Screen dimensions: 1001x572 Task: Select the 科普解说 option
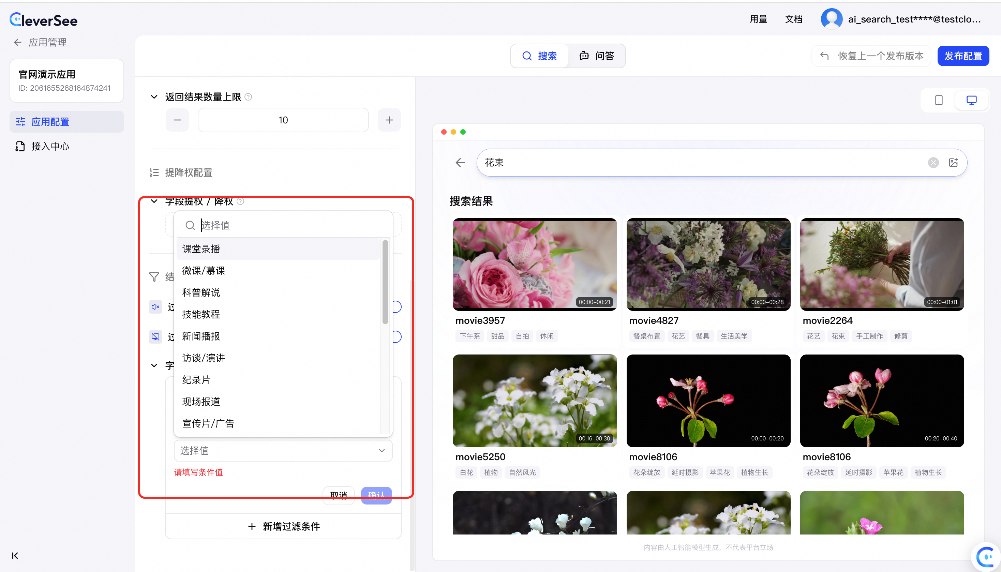[278, 292]
